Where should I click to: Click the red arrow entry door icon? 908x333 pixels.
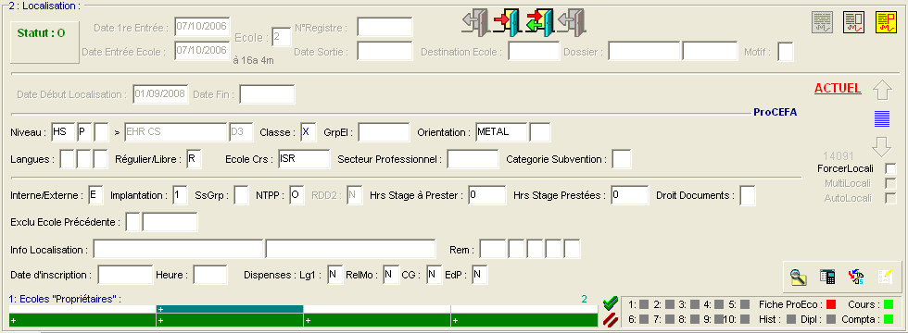pos(508,22)
